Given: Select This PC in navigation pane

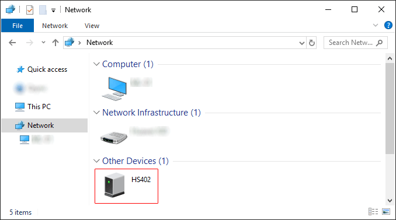Looking at the screenshot, I should tap(39, 106).
